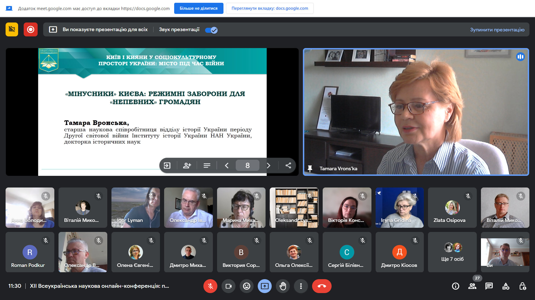
Task: Open the emoji reactions panel
Action: click(x=247, y=286)
